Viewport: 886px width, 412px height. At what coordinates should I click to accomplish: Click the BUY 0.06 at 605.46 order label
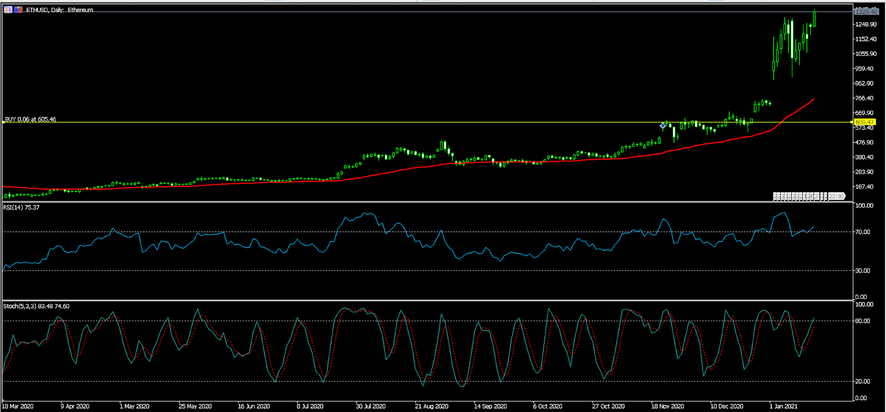tap(30, 119)
